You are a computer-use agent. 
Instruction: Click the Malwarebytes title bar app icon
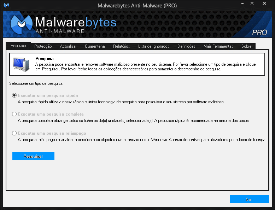(x=6, y=5)
